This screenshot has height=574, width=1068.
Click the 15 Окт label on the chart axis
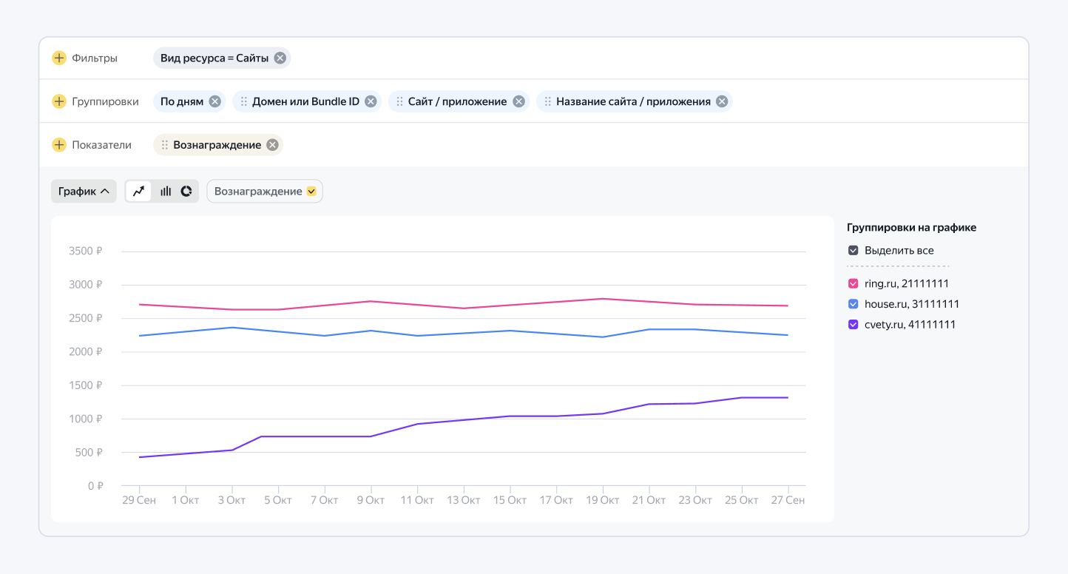[x=510, y=500]
